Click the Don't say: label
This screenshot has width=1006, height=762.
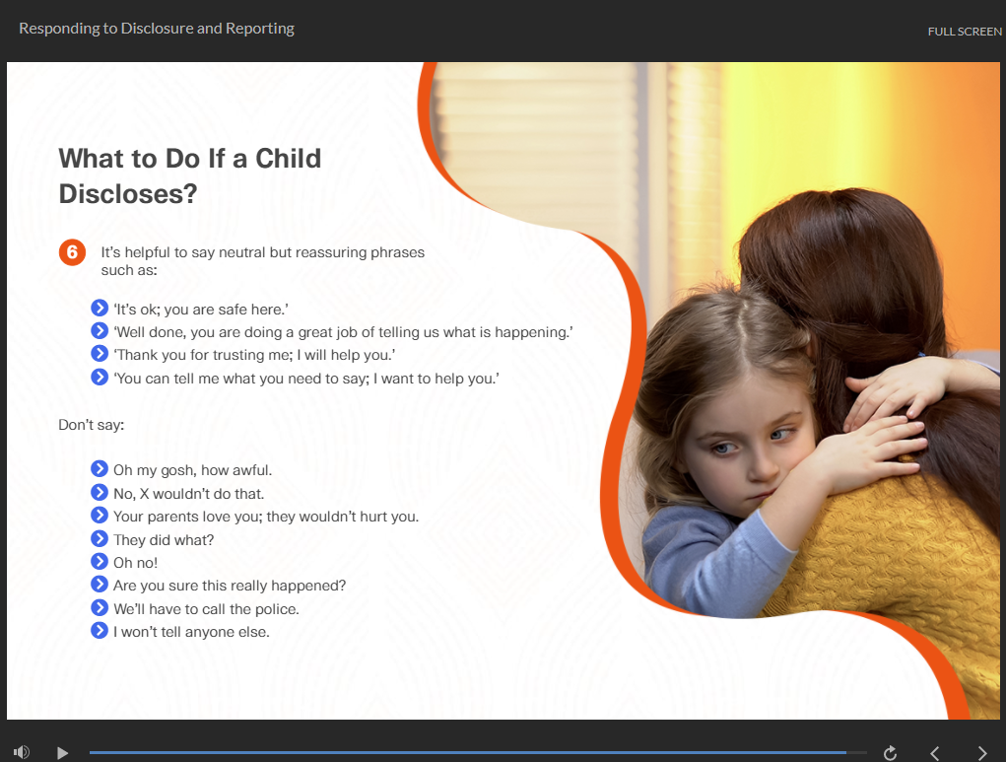(91, 425)
